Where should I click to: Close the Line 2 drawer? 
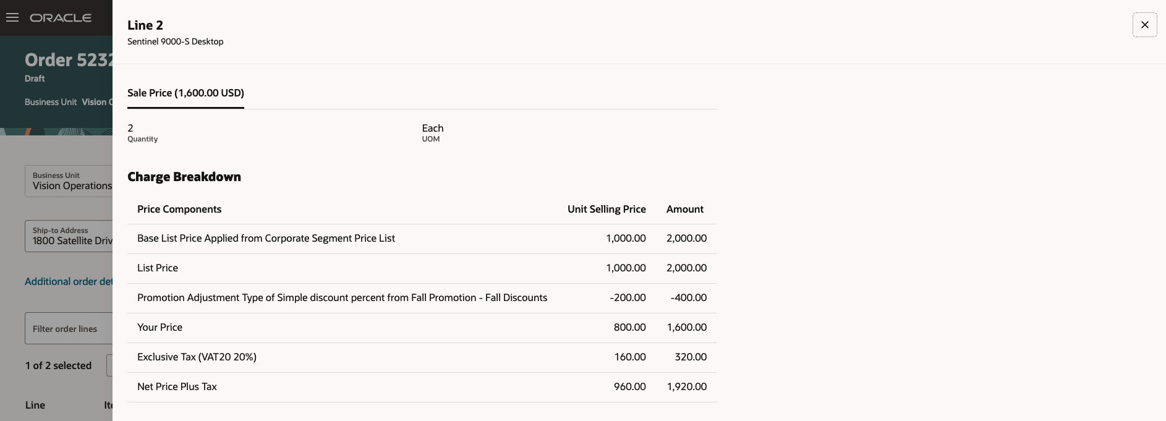click(x=1144, y=25)
